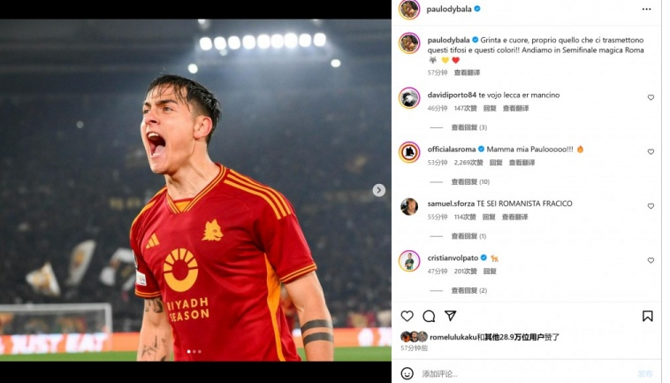Open emoji picker in comment box

[407, 373]
